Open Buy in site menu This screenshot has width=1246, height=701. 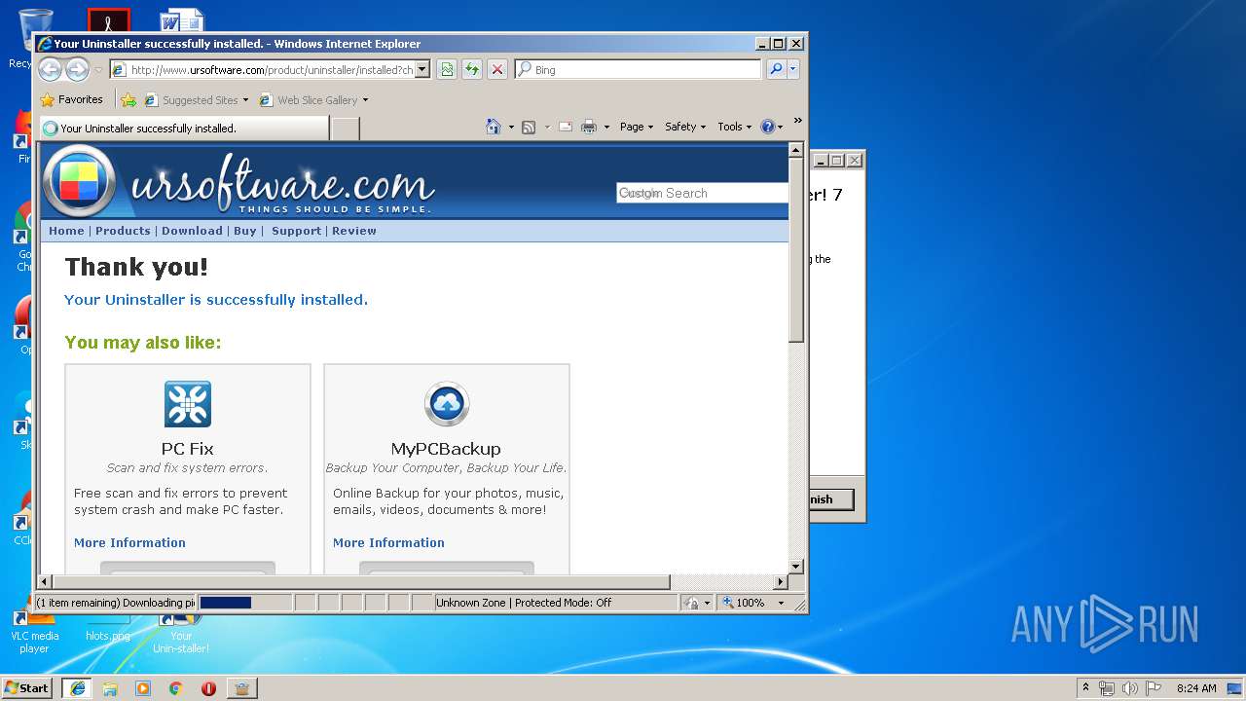coord(245,231)
